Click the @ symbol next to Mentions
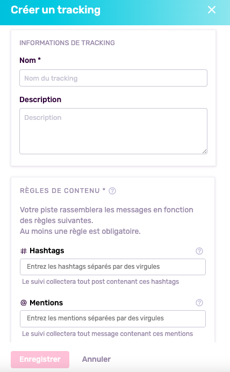Screen dimensions: 230x372 pyautogui.click(x=24, y=303)
